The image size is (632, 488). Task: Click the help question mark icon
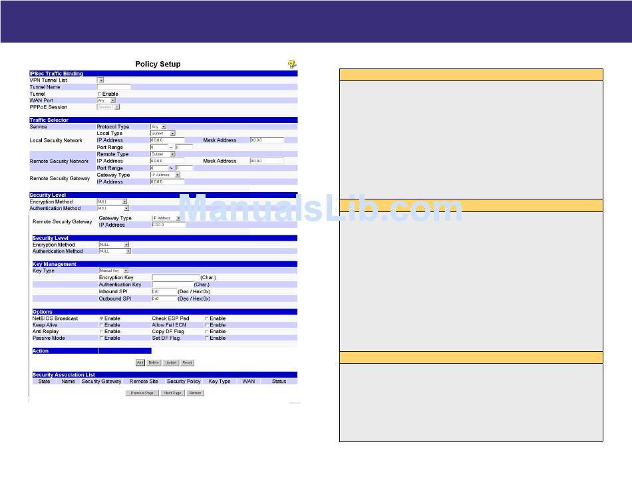[291, 64]
